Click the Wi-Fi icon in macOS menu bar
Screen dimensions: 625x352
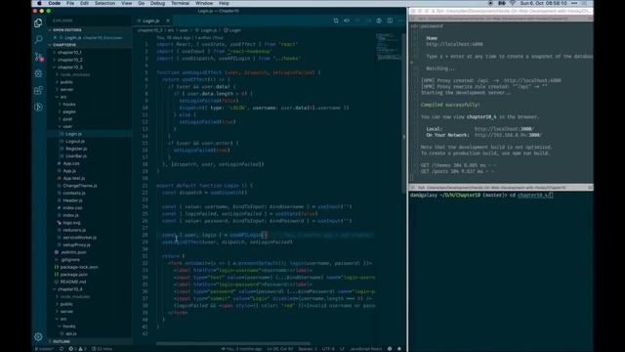513,3
